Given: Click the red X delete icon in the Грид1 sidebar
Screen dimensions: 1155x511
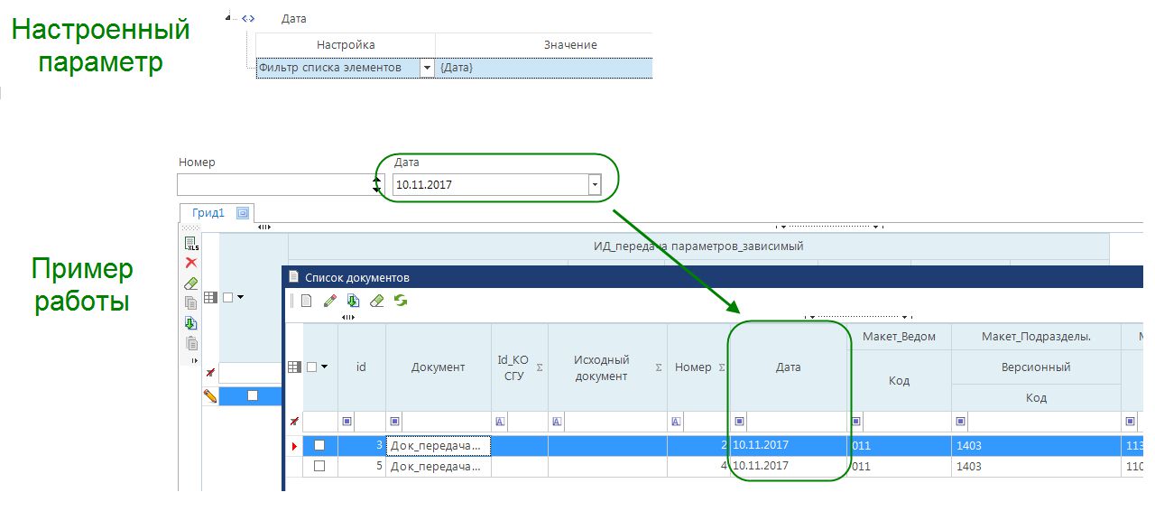Looking at the screenshot, I should coord(191,263).
